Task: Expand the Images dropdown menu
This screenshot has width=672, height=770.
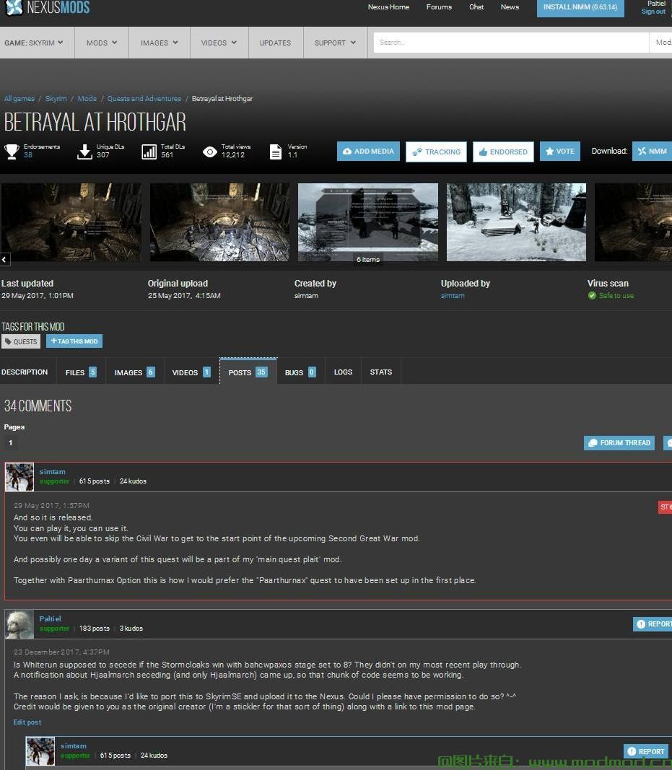Action: click(159, 43)
